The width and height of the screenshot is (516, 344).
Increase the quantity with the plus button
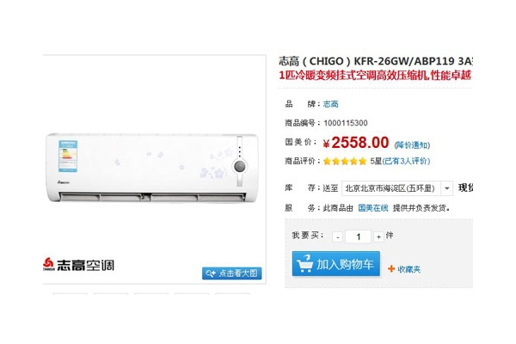[378, 236]
